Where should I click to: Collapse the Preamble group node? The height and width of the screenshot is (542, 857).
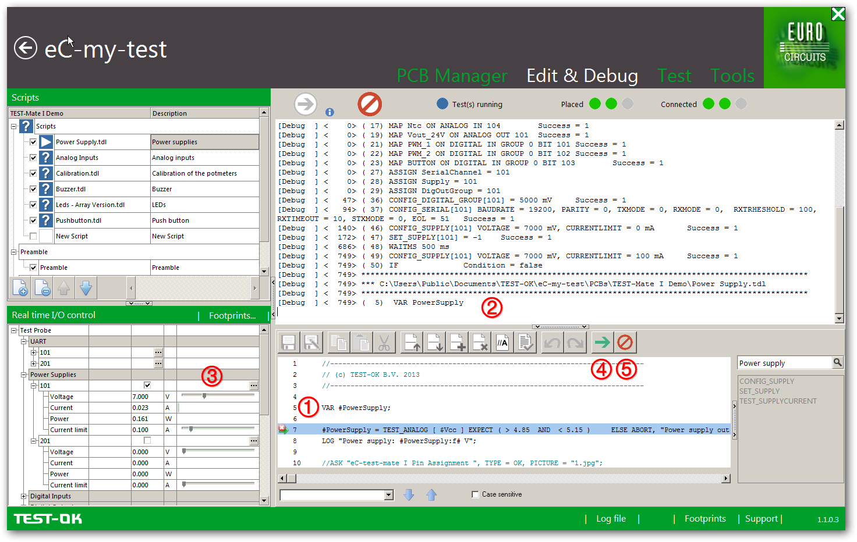(14, 252)
